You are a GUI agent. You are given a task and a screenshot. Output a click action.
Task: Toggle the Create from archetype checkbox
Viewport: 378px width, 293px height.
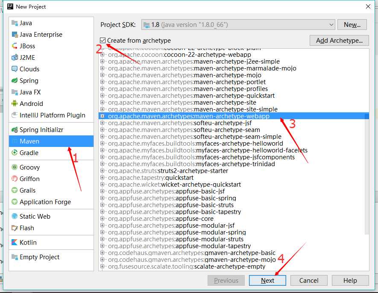103,41
